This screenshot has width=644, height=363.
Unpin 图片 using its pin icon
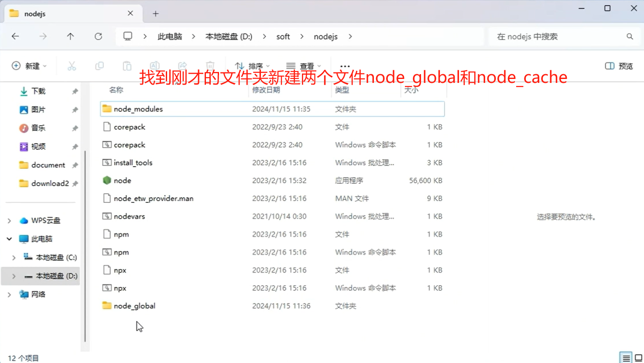pyautogui.click(x=75, y=110)
